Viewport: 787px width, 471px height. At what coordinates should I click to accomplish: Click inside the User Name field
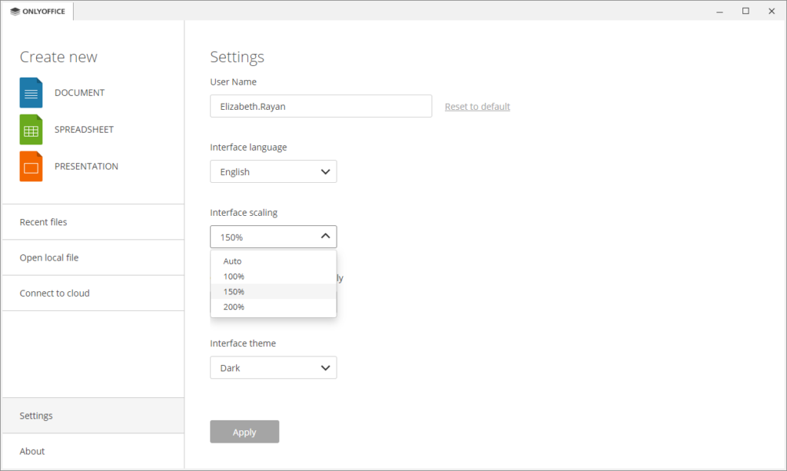320,105
